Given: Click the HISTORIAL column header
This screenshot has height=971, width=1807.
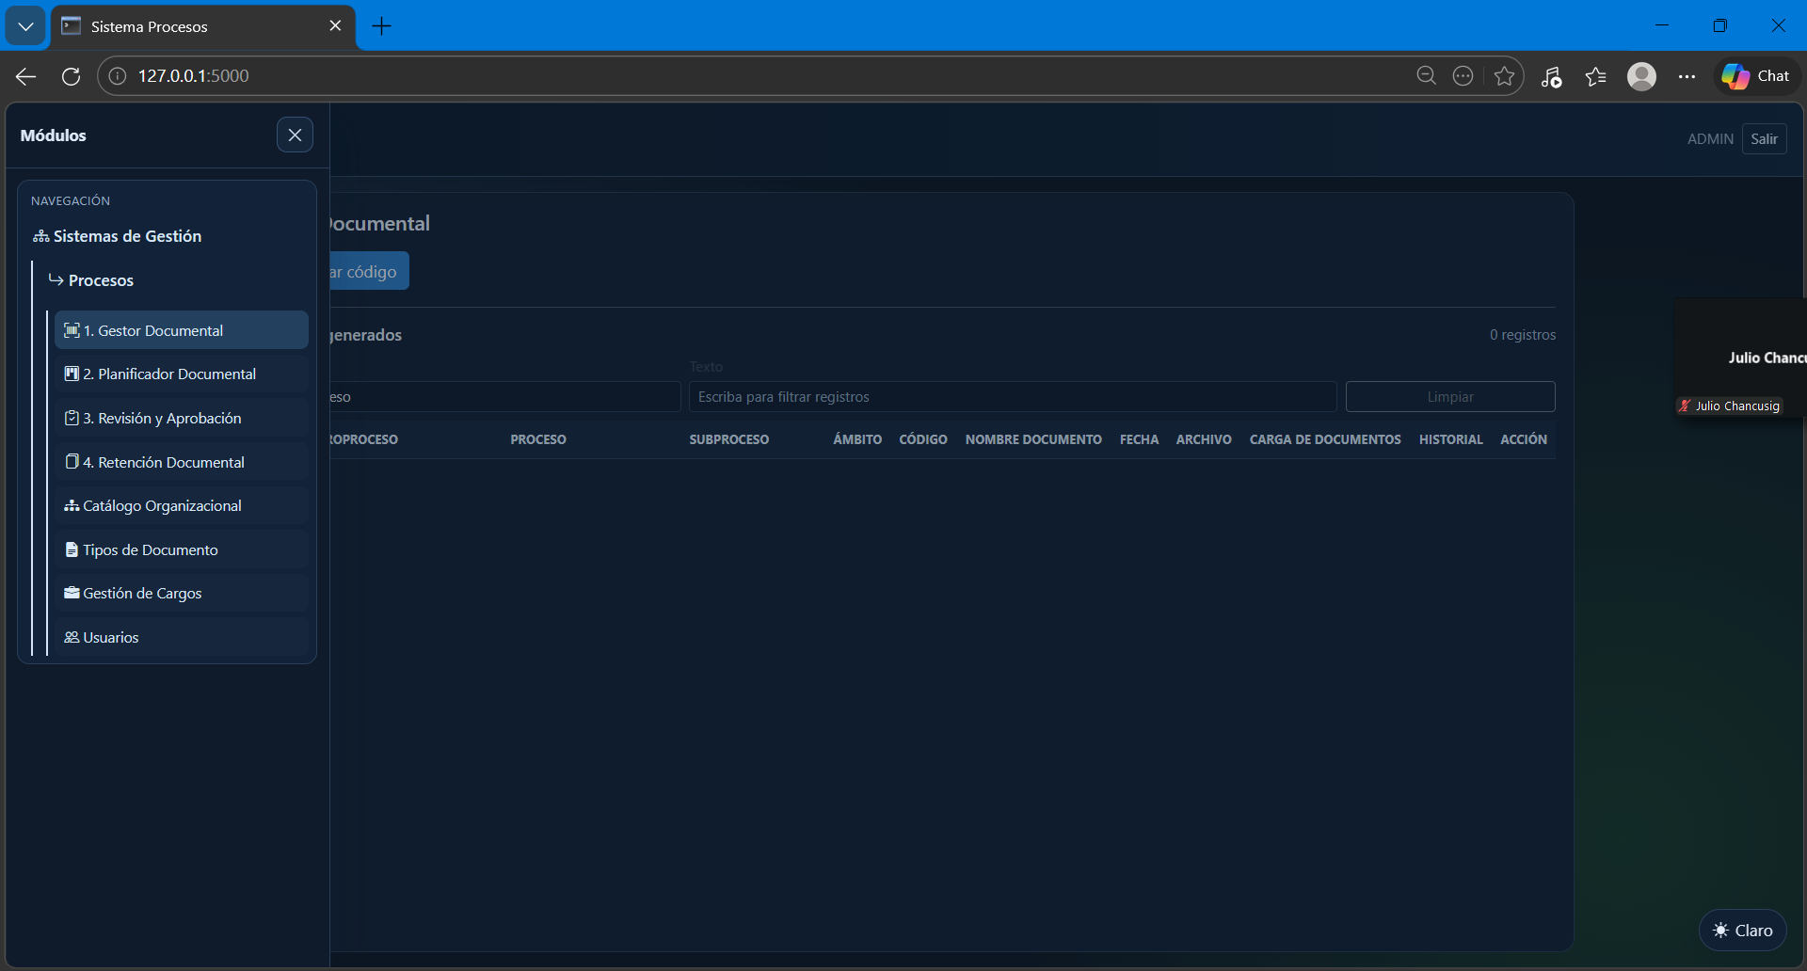Looking at the screenshot, I should (x=1451, y=439).
